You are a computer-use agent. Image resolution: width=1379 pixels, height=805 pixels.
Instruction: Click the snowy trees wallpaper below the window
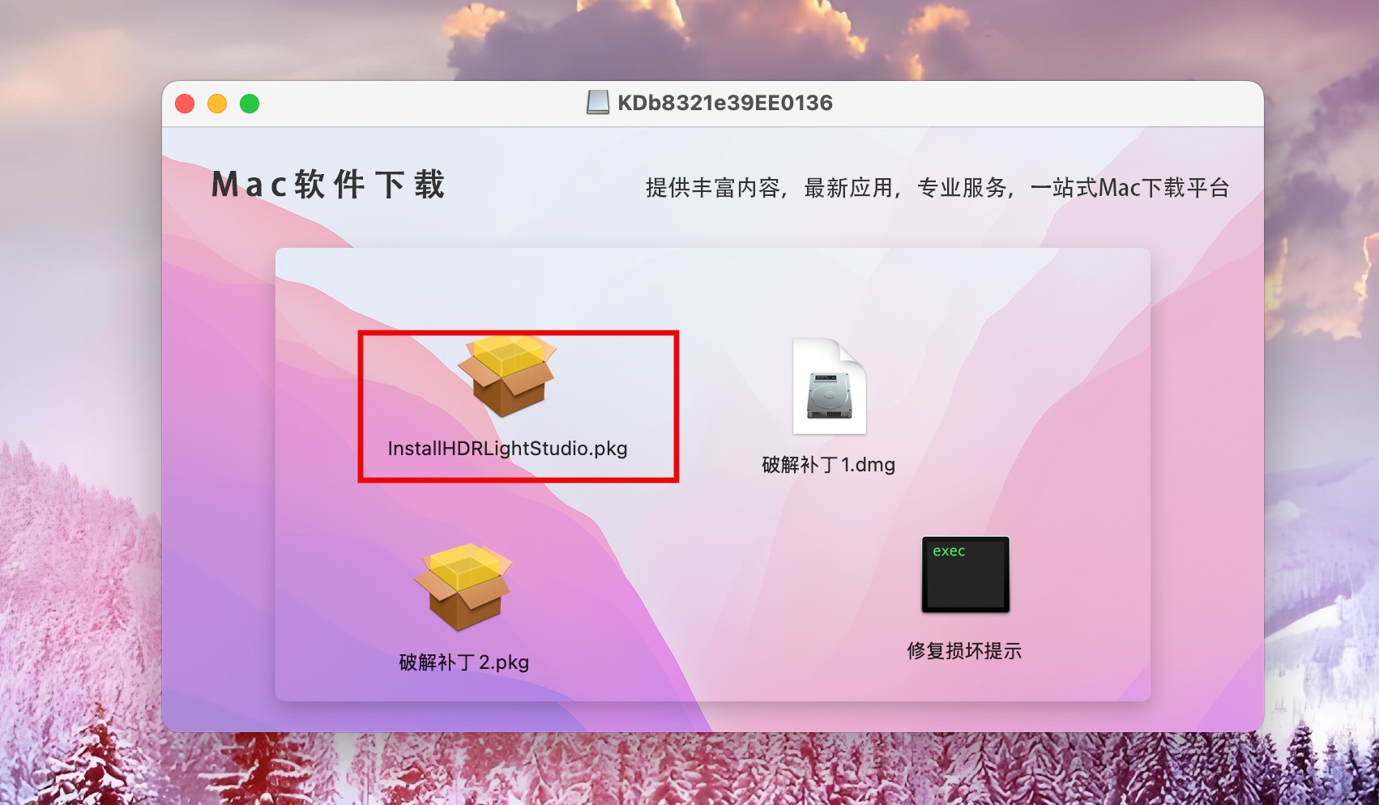[689, 769]
